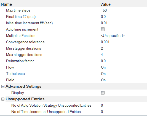The image size is (147, 116).
Task: Select the Max time steps row label
Action: [x=18, y=10]
